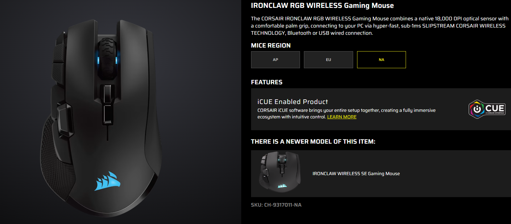Image resolution: width=511 pixels, height=224 pixels.
Task: Click the lower DPI button on the large mouse
Action: (x=107, y=113)
